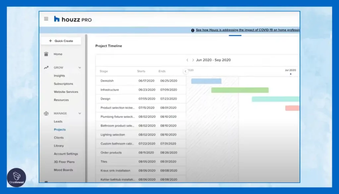Select the Design stage row
This screenshot has width=339, height=194.
coord(141,99)
